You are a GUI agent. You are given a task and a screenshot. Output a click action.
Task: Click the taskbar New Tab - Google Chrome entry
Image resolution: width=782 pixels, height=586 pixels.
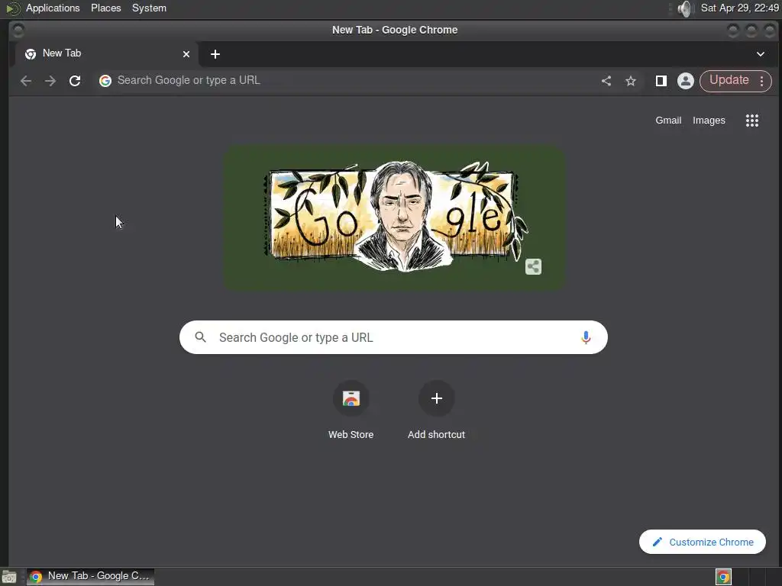pyautogui.click(x=90, y=577)
